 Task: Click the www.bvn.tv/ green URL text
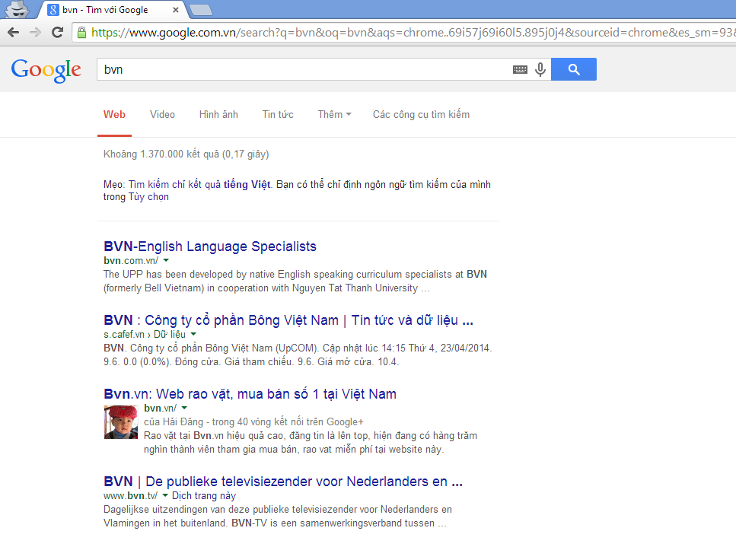(x=130, y=496)
